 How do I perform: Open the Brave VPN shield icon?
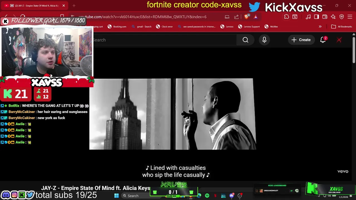[342, 17]
